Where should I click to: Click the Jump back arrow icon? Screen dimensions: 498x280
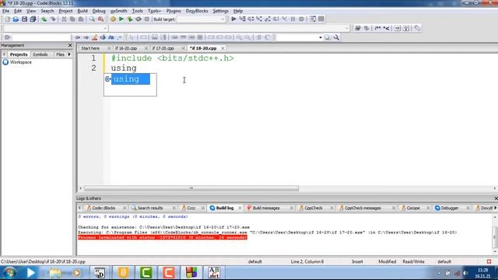[77, 37]
